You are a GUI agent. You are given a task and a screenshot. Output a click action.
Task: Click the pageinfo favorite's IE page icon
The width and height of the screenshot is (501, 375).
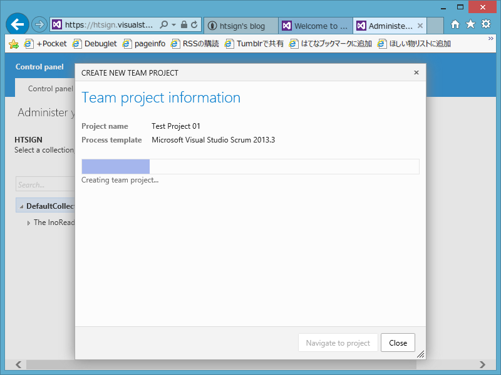click(x=127, y=44)
